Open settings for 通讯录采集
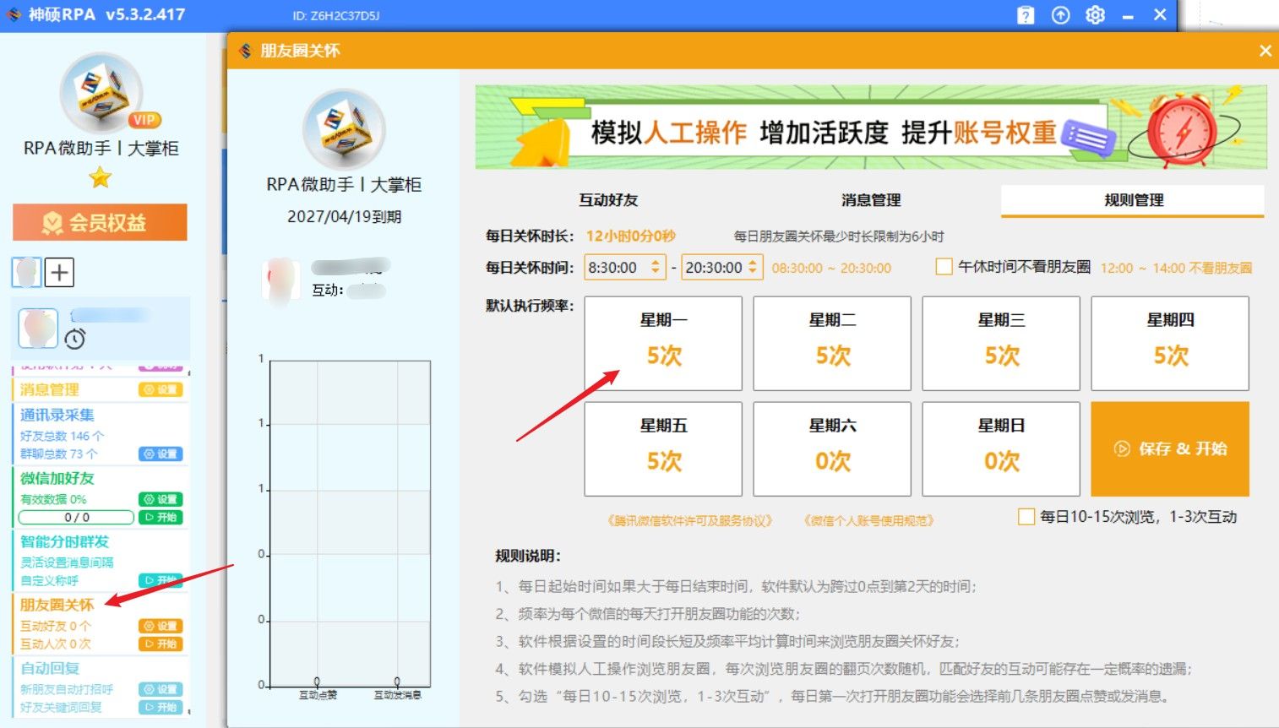Screen dimensions: 1279x728 161,454
